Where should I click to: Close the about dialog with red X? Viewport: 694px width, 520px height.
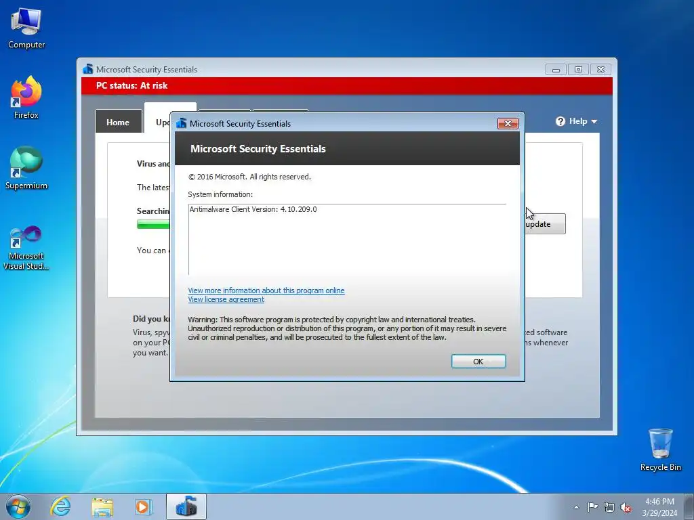tap(508, 123)
